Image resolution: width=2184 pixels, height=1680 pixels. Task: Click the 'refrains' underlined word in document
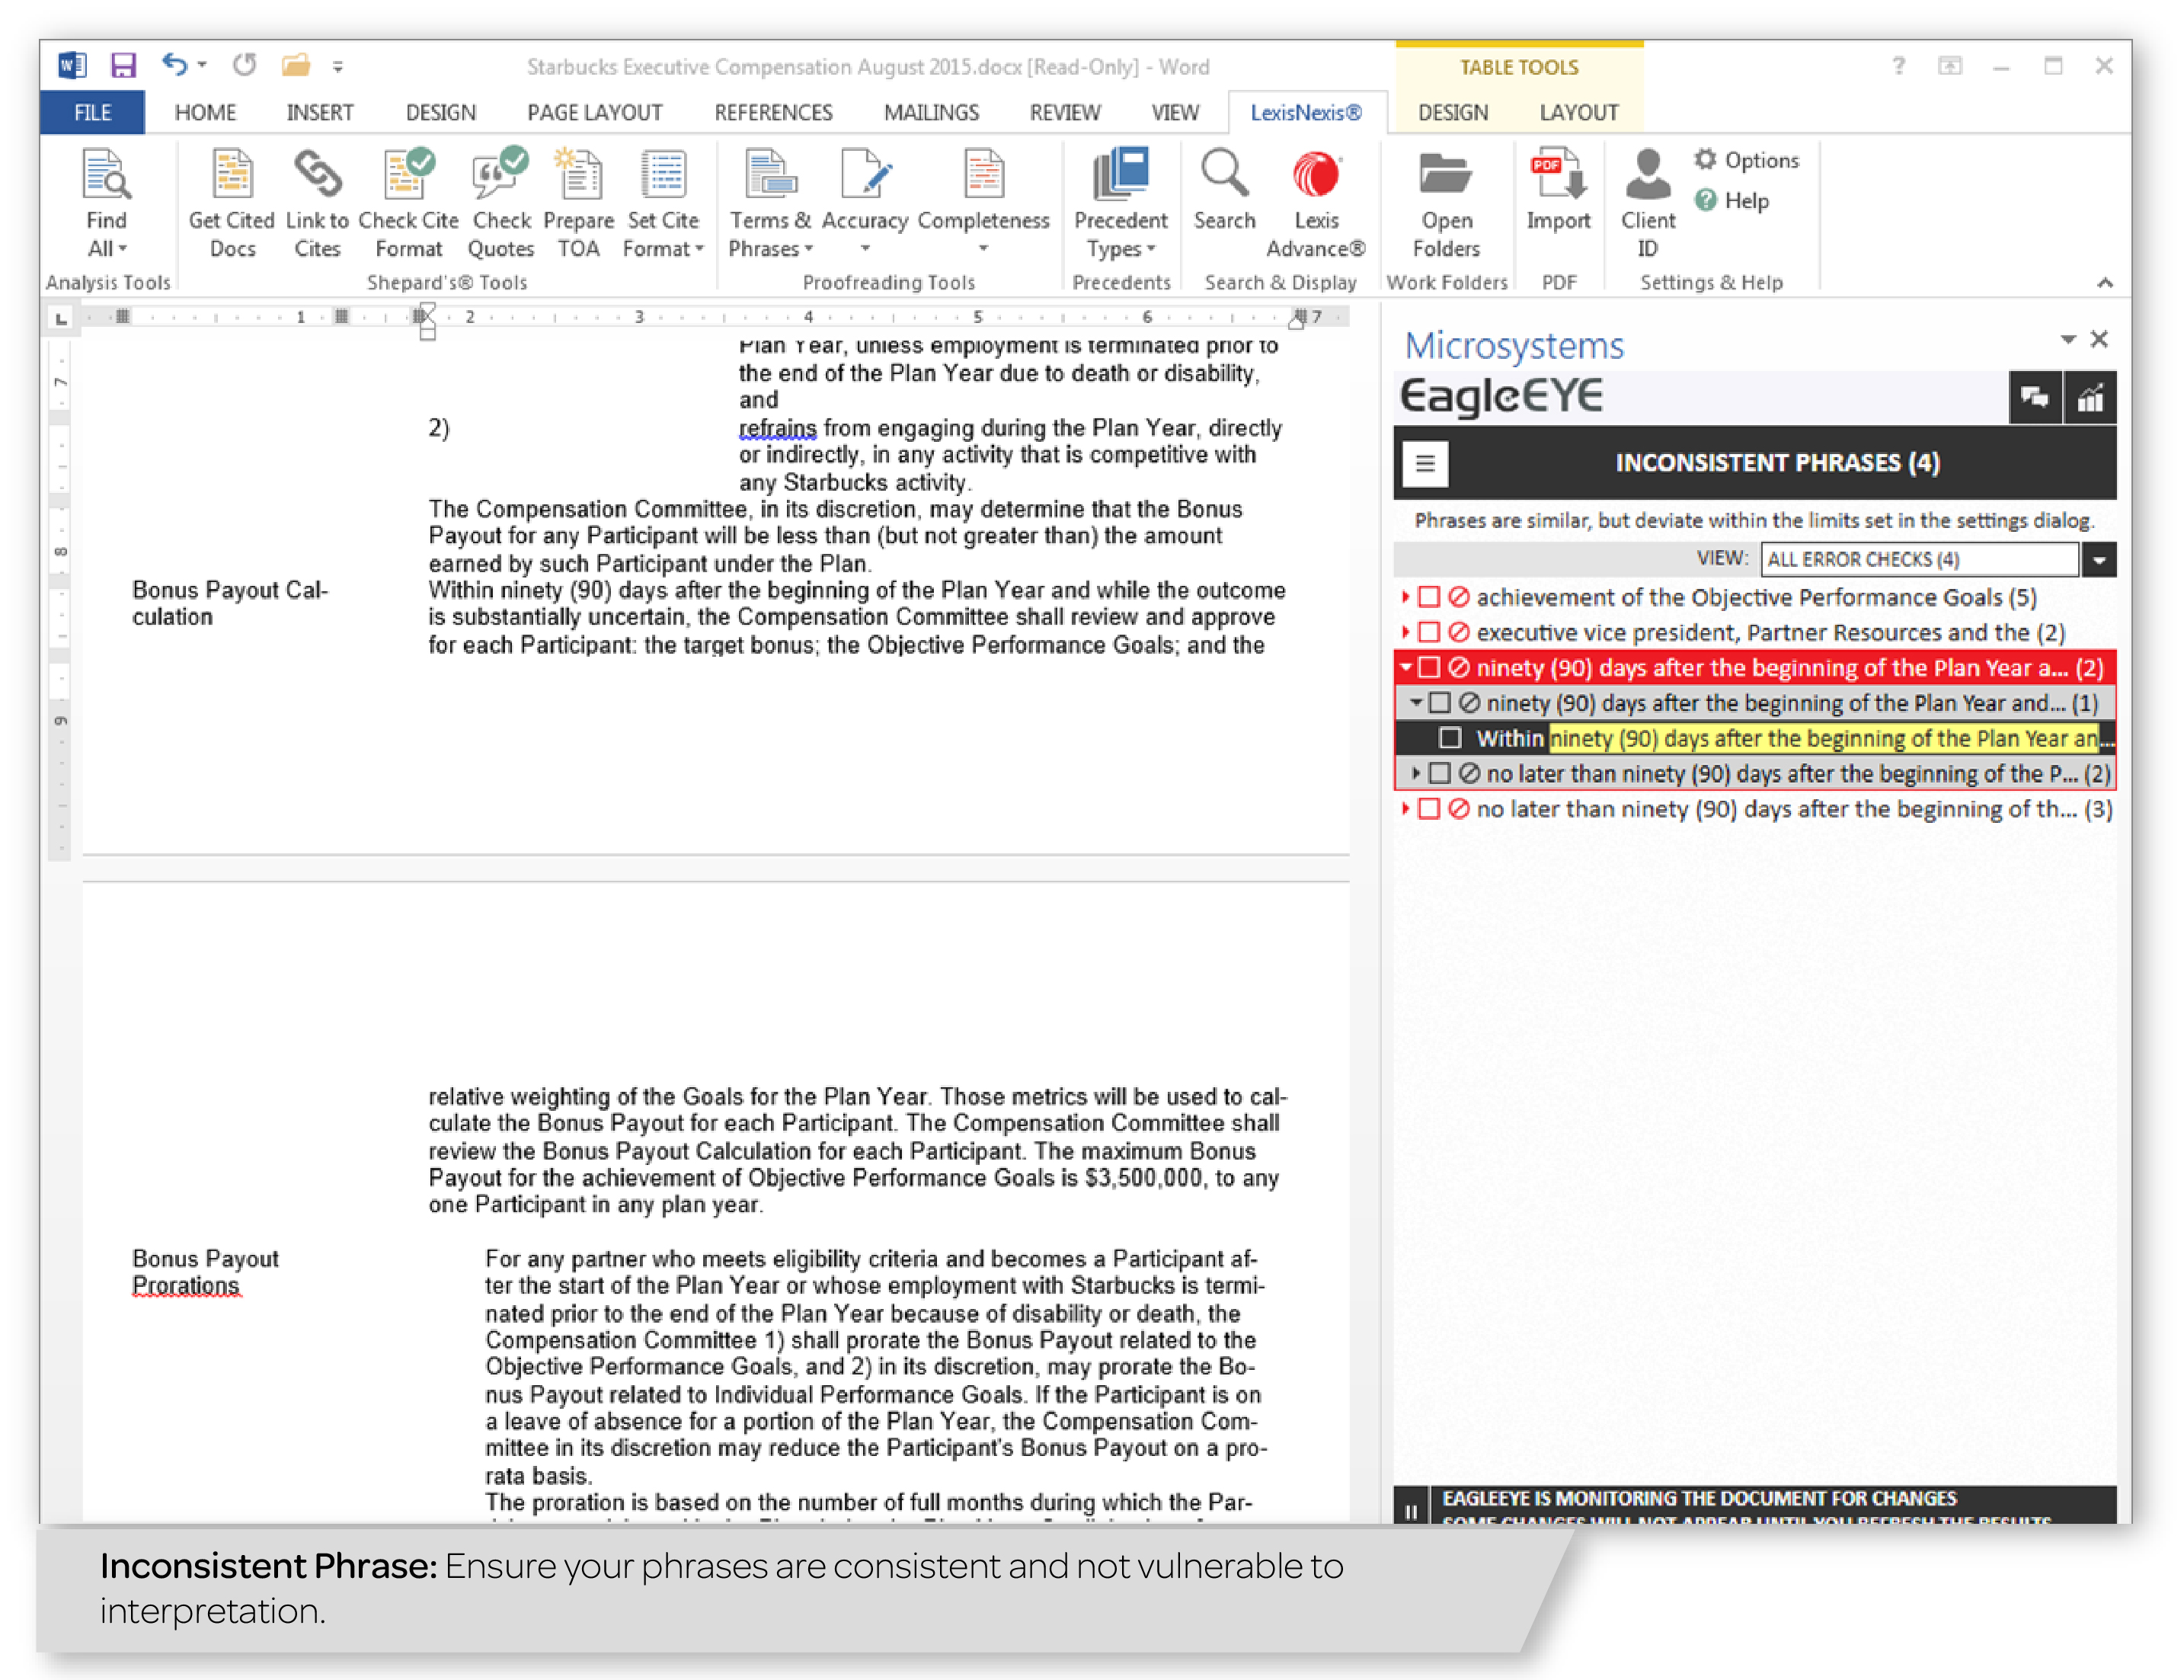coord(777,428)
